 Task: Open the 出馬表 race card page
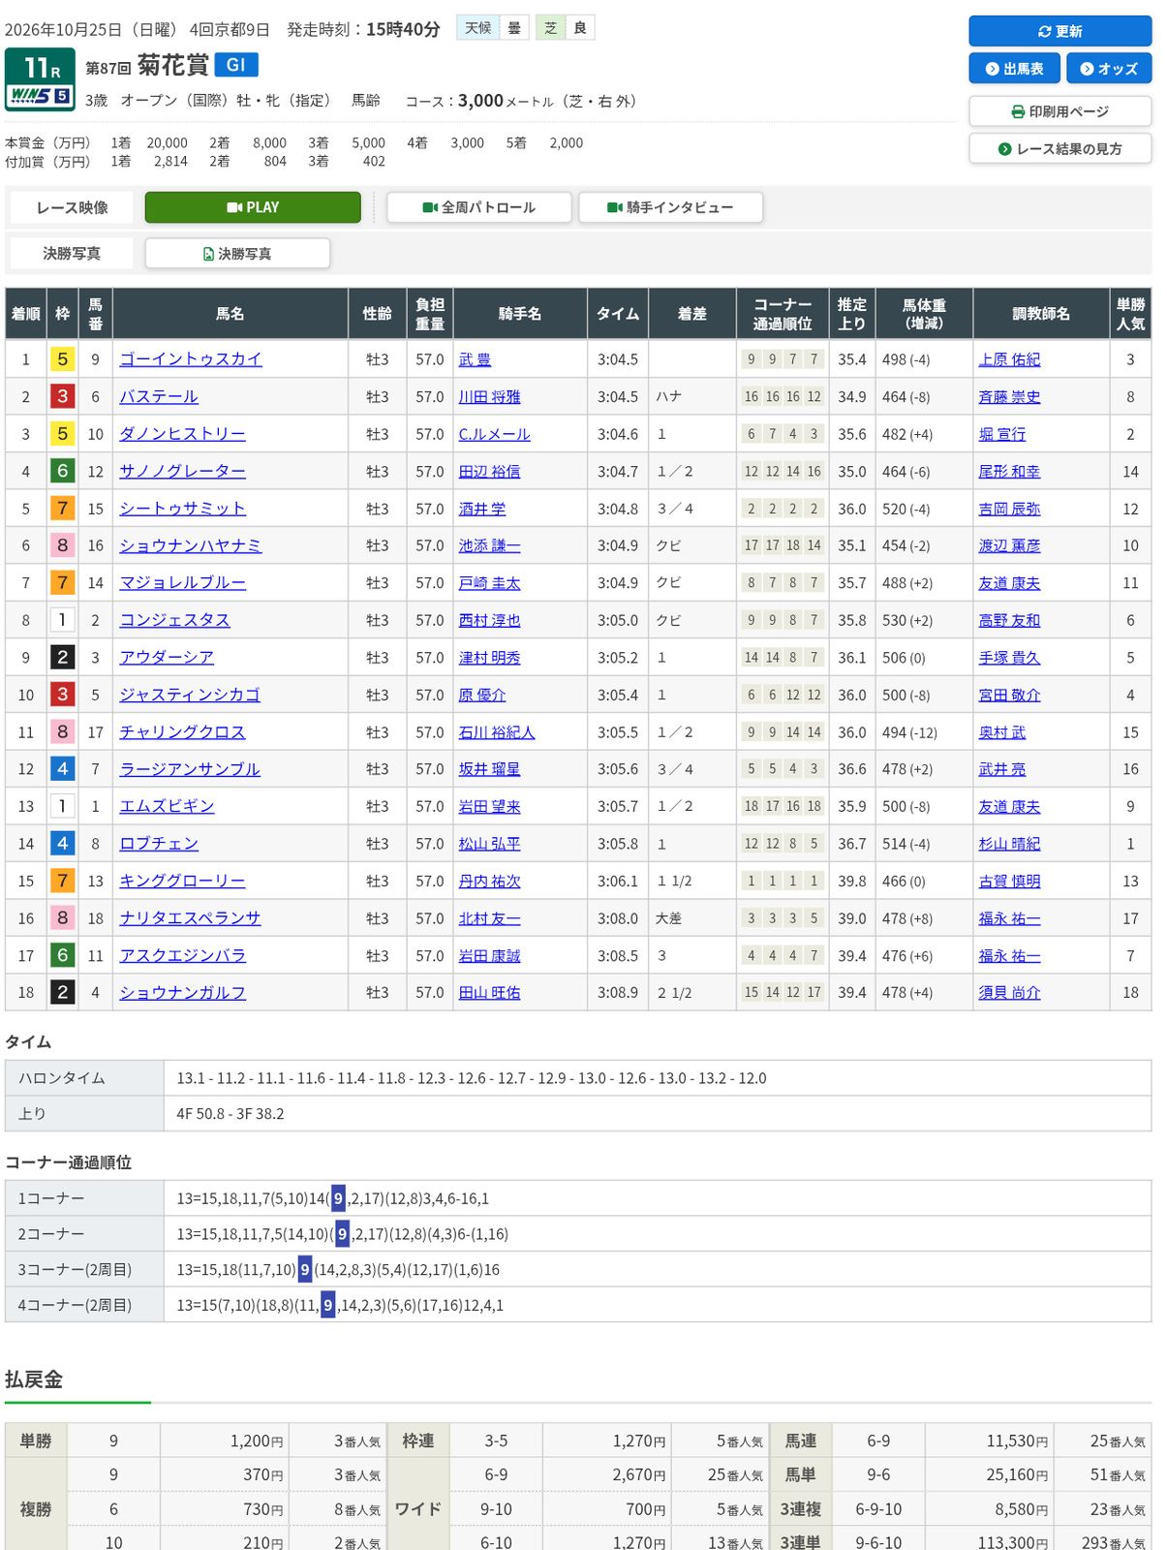pos(1014,69)
